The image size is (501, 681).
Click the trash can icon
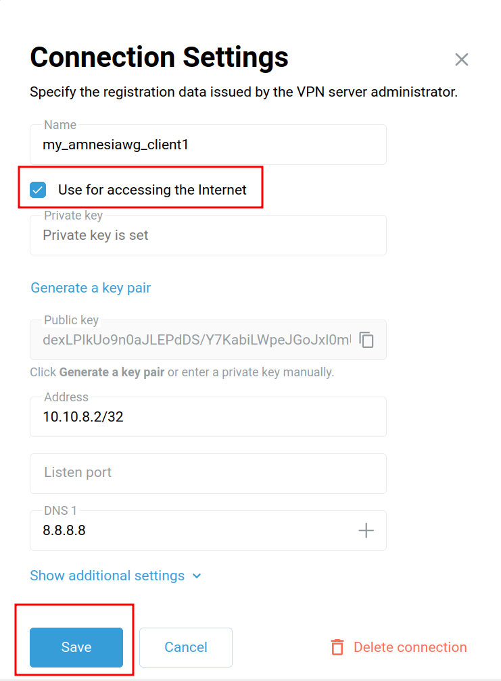(x=337, y=647)
